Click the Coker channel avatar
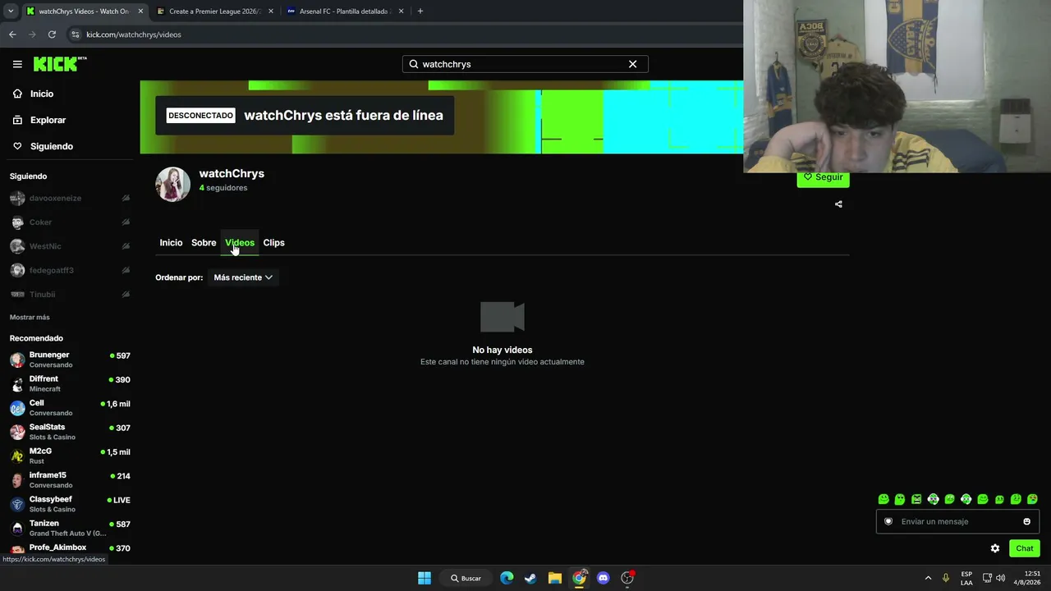Viewport: 1051px width, 591px height. tap(17, 222)
